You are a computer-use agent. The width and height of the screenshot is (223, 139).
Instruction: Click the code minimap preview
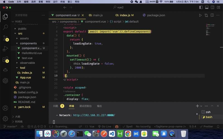210,29
